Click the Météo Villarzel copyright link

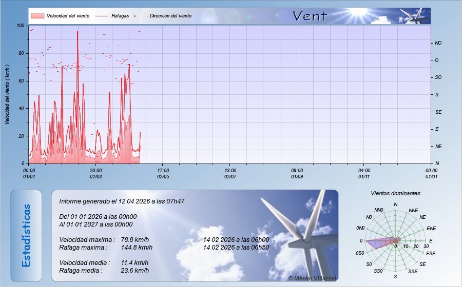(312, 278)
